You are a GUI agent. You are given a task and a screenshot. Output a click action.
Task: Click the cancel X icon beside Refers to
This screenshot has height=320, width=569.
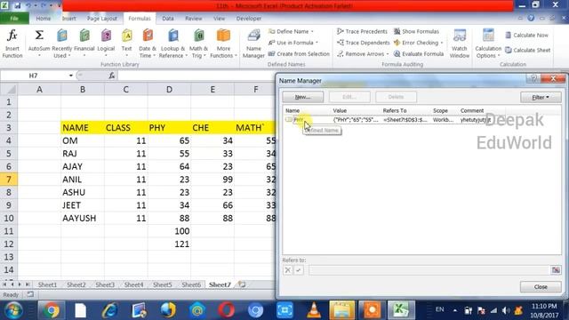point(287,270)
